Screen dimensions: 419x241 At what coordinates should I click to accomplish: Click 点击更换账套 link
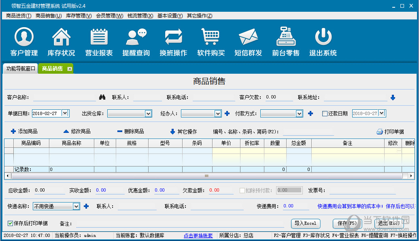tap(198, 236)
